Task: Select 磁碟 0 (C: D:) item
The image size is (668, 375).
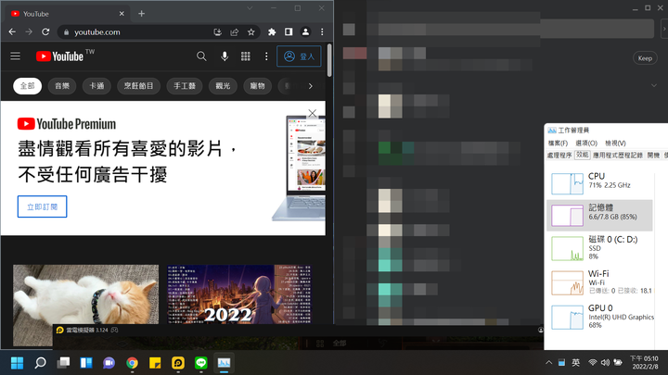Action: tap(599, 248)
